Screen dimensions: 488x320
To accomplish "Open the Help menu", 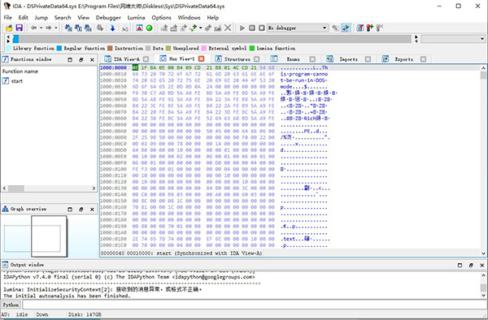I will 212,17.
